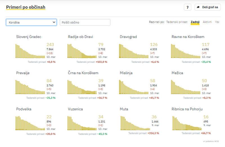The height and width of the screenshot is (147, 225).
Task: Open the Ribnica na Pohorju chart
Action: [185, 123]
